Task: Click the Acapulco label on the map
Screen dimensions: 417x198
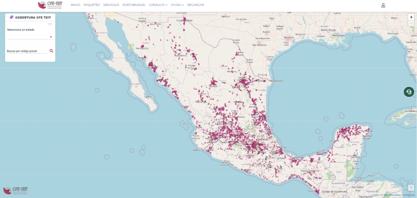Action: click(x=246, y=169)
